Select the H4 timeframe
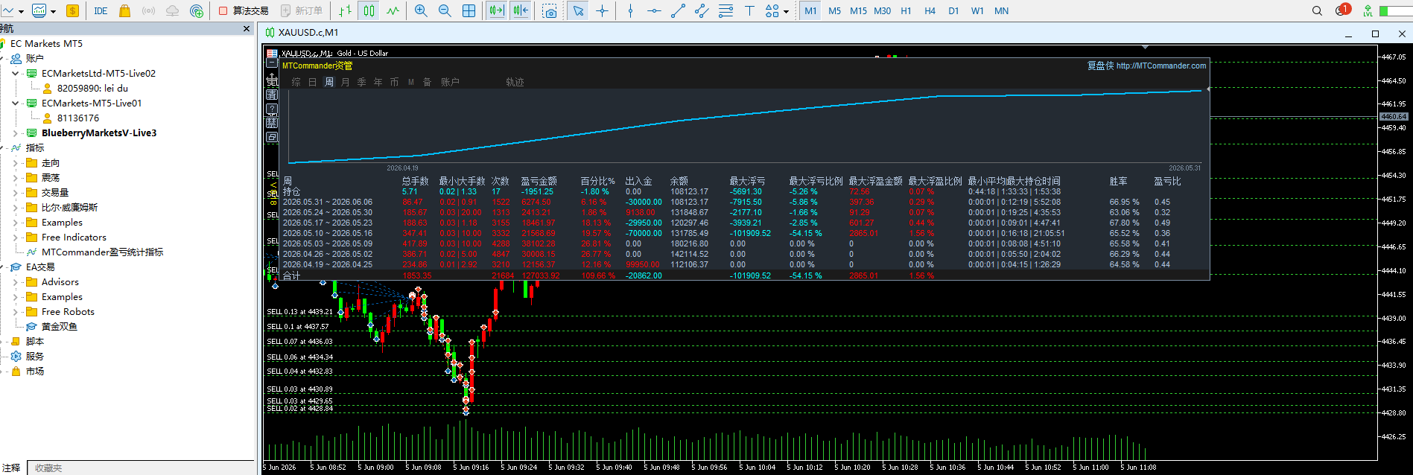The height and width of the screenshot is (475, 1413). coord(930,11)
